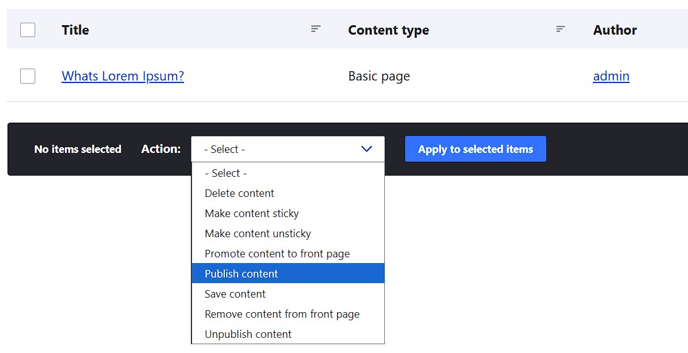The height and width of the screenshot is (353, 688).
Task: Select 'Promote content to front page'
Action: [277, 254]
